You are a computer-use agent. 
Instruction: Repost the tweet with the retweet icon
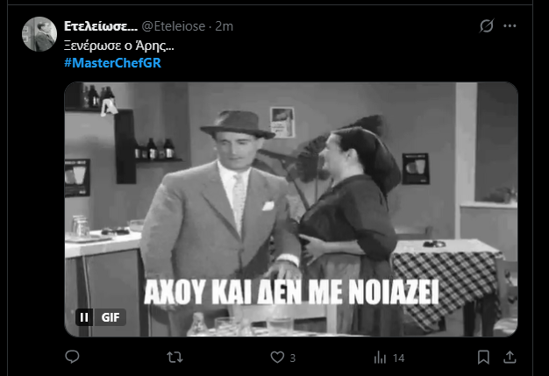coord(175,357)
